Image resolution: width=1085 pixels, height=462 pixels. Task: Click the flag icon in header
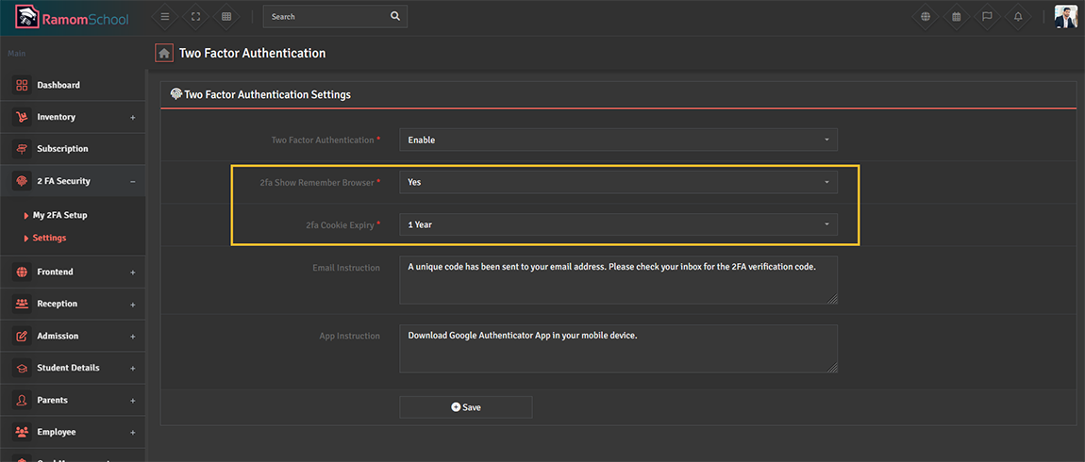(x=987, y=17)
